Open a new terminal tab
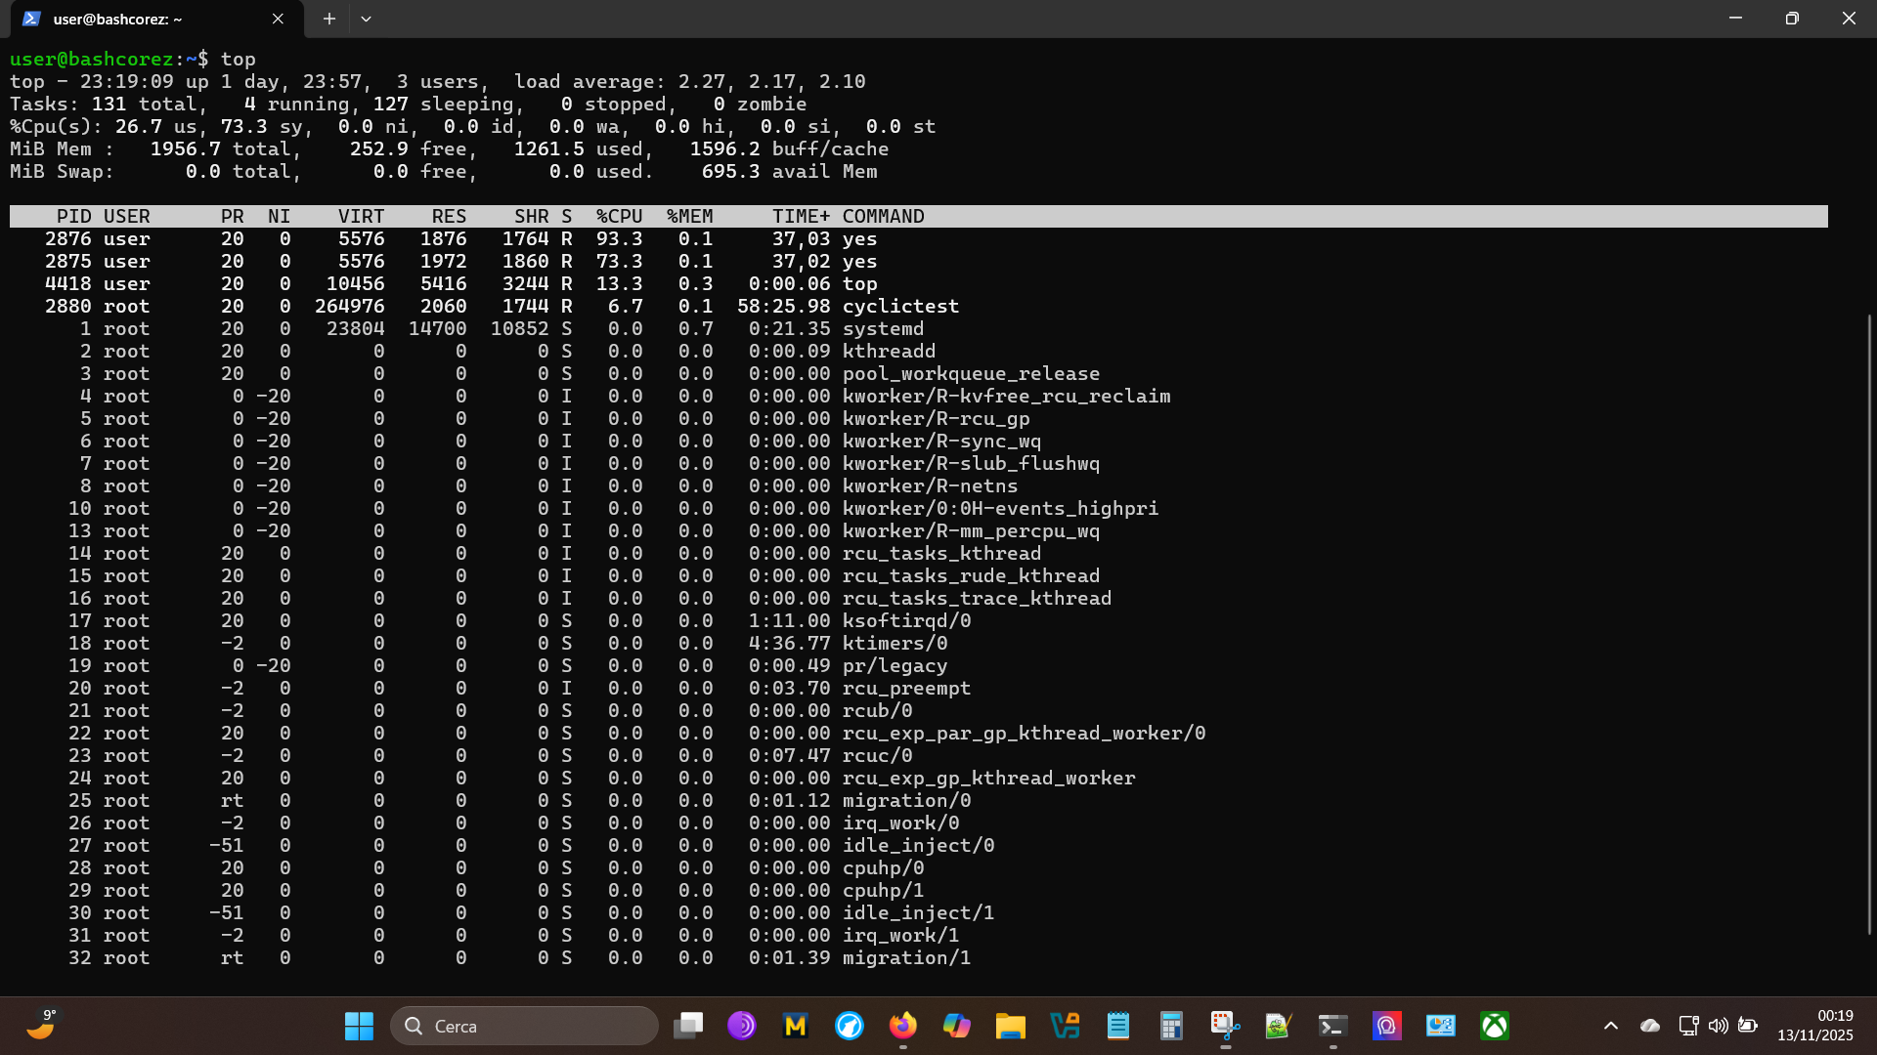Screen dimensions: 1877x1055 (329, 19)
